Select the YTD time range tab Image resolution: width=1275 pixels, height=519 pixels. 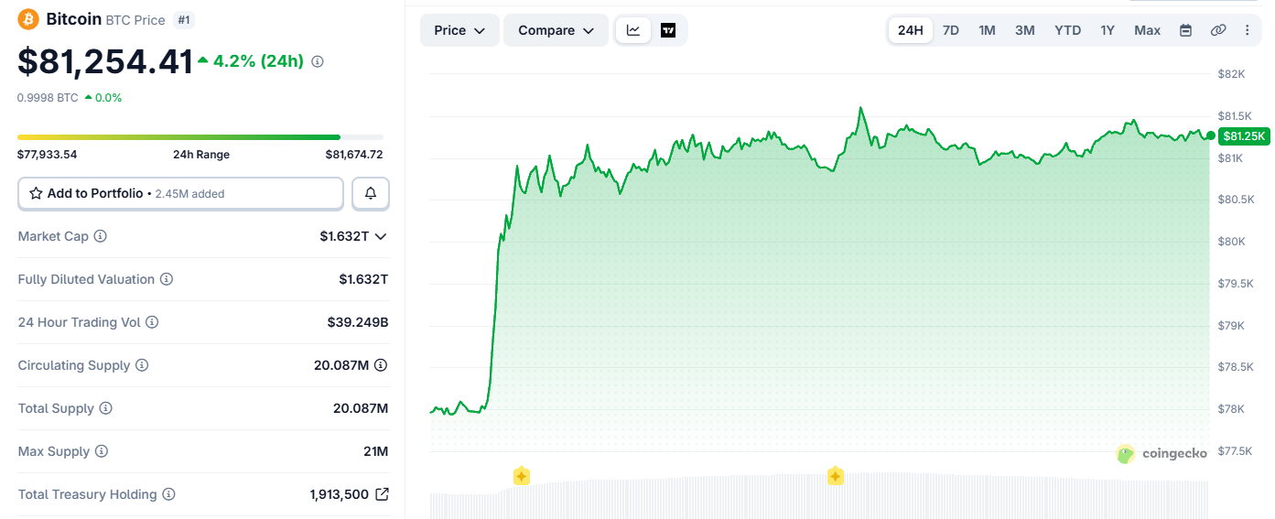(x=1067, y=30)
